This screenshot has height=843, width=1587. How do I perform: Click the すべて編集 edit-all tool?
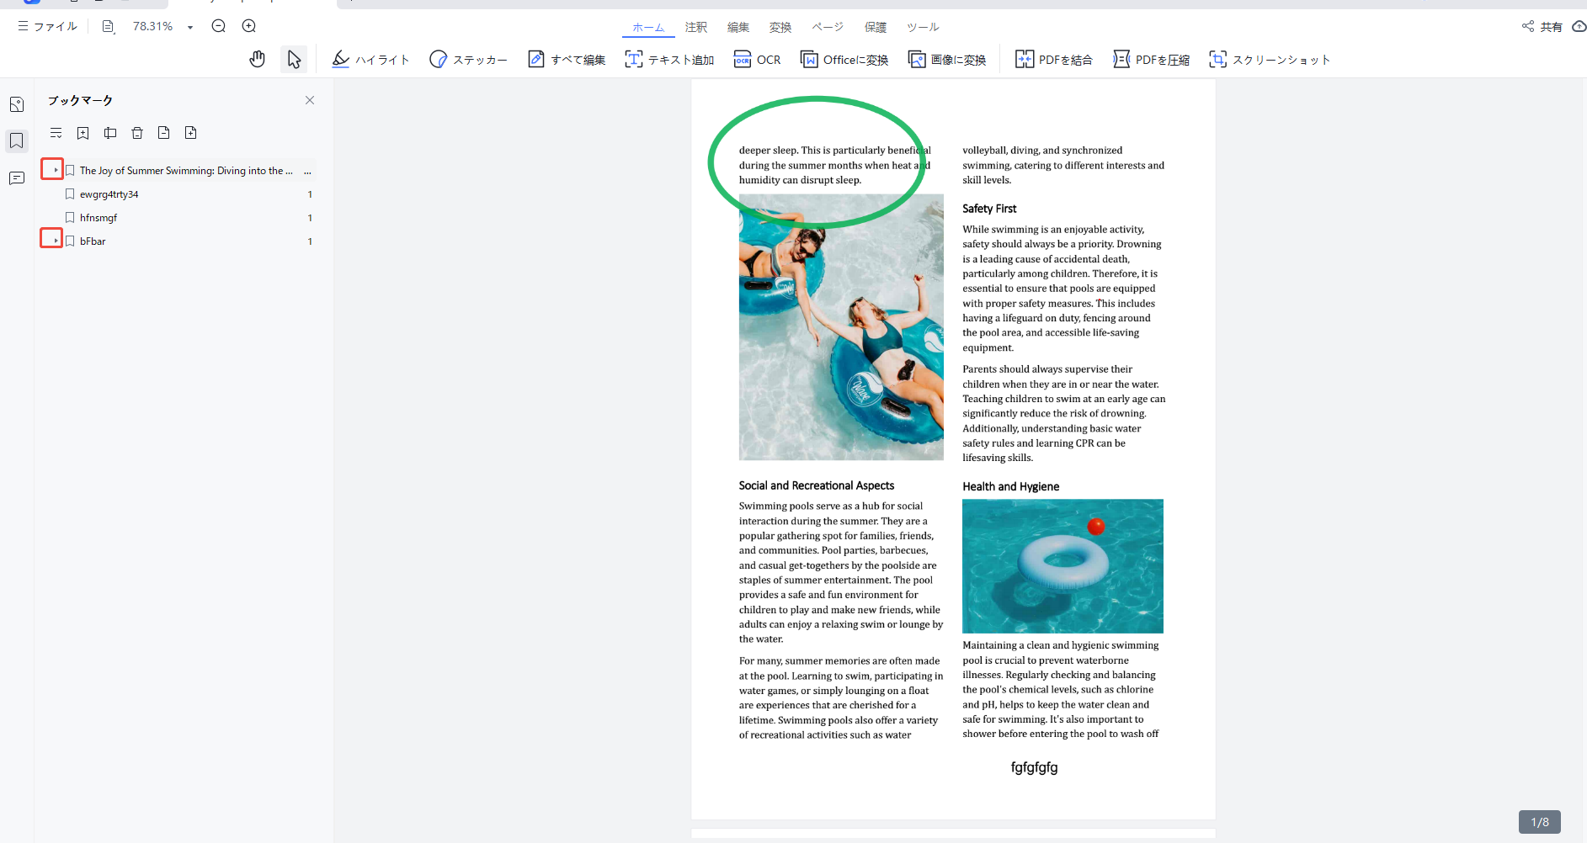567,60
